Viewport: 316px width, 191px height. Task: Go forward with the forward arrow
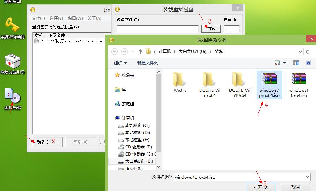pyautogui.click(x=124, y=52)
